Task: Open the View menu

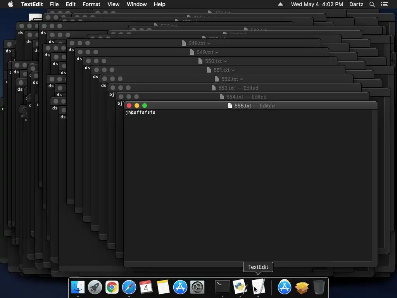Action: pyautogui.click(x=114, y=4)
